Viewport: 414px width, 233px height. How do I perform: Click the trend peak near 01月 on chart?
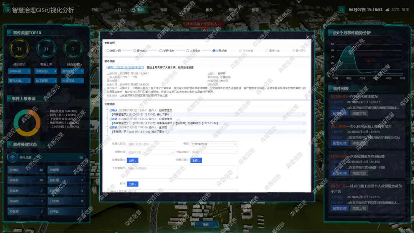click(349, 46)
